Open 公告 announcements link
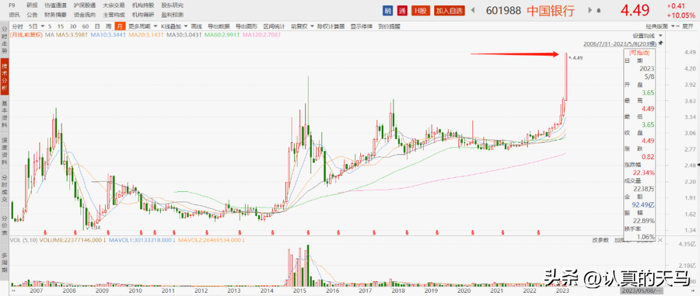This screenshot has width=700, height=296. pos(32,15)
